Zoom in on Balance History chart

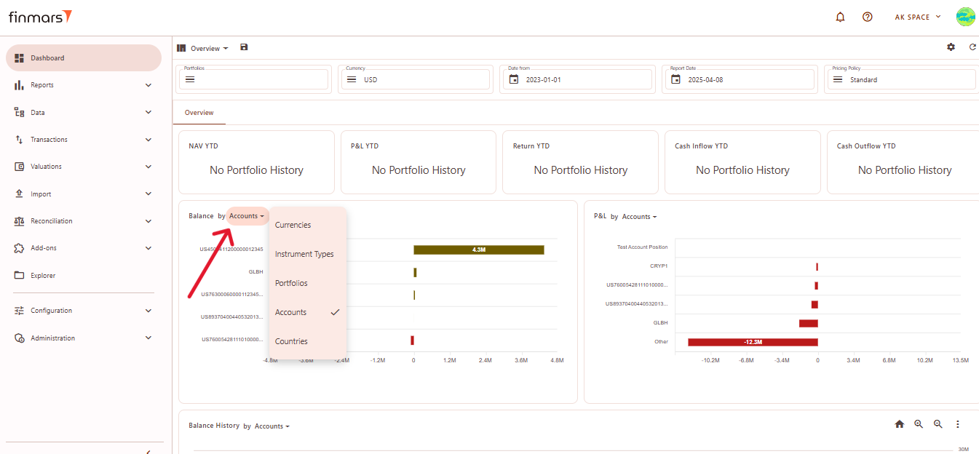[919, 424]
